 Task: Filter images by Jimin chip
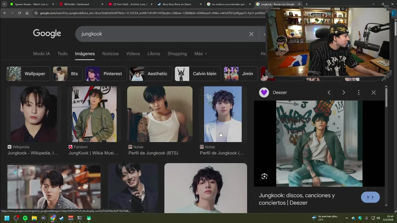pos(241,74)
